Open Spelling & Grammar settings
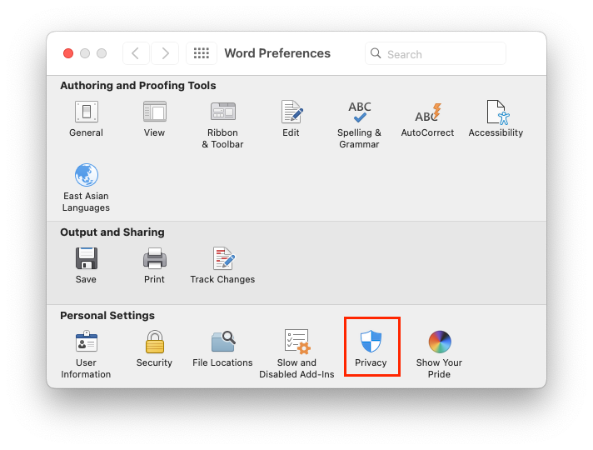The height and width of the screenshot is (450, 593). tap(359, 124)
